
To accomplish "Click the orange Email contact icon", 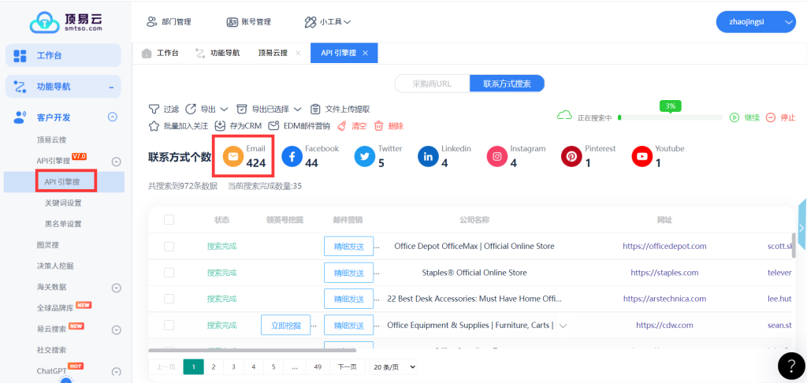I will (x=233, y=157).
